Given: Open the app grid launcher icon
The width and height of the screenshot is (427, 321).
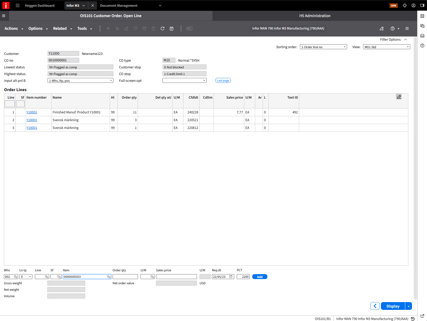Looking at the screenshot, I should (x=18, y=5).
